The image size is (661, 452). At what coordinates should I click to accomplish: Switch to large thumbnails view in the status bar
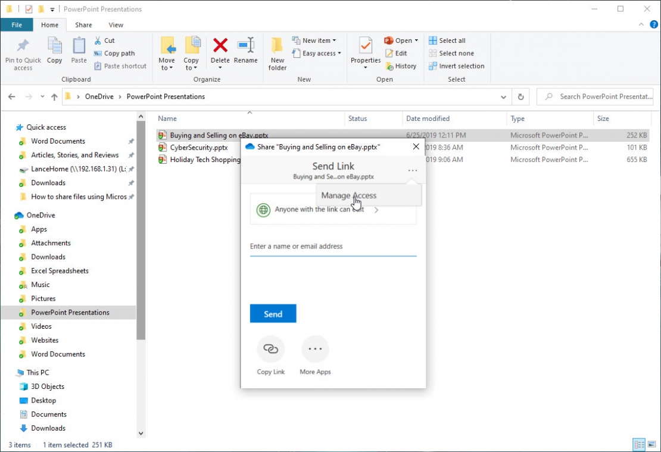point(652,445)
